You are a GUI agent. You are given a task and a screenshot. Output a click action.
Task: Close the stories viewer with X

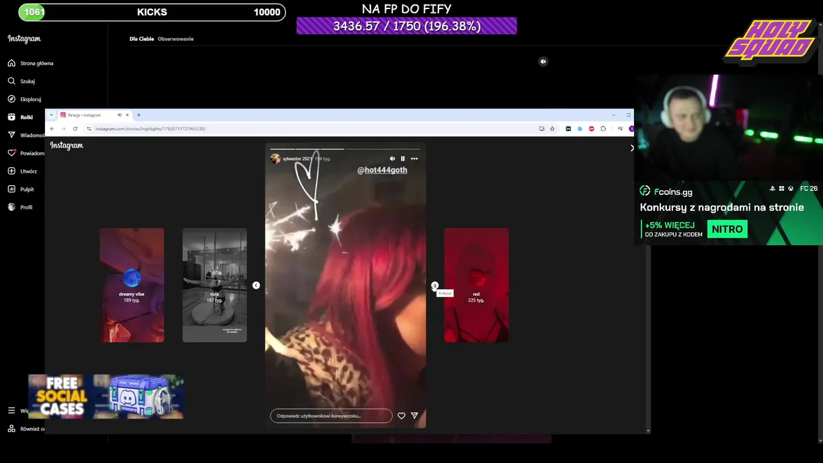point(632,148)
